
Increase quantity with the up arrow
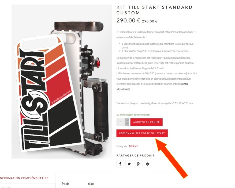click(x=127, y=120)
